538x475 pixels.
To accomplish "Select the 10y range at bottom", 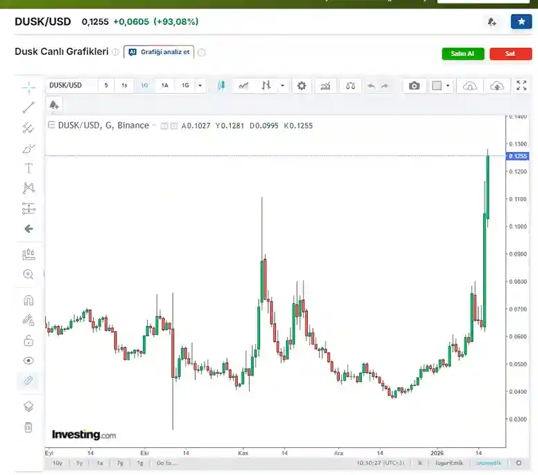I will click(58, 463).
